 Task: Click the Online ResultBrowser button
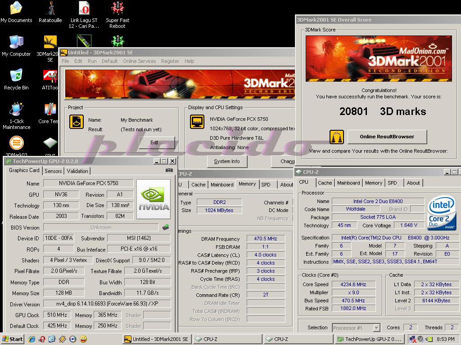tap(387, 137)
